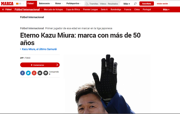This screenshot has height=114, width=180.
Task: Open the search magnifier icon
Action: [x=135, y=3]
